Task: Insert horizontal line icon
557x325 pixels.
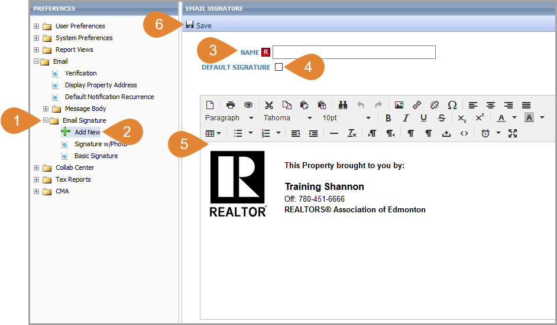Action: (334, 133)
